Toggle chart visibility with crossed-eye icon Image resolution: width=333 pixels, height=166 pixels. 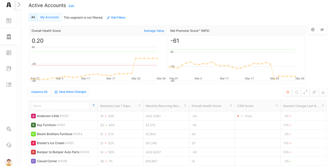pos(322,30)
